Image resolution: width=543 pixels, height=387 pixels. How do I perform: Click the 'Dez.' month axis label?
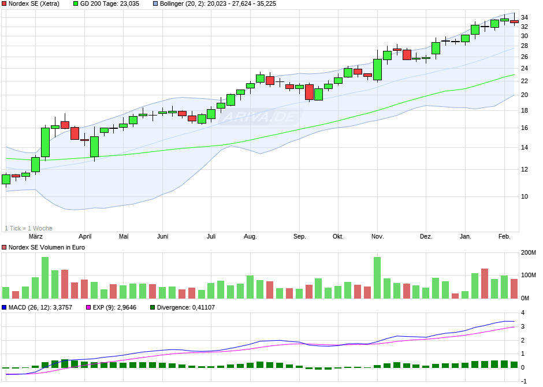(x=426, y=236)
